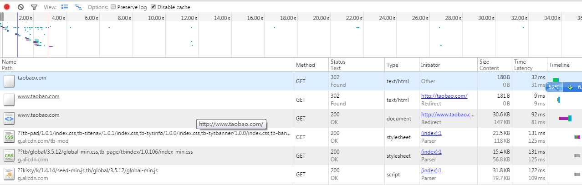Click the CSS icon for tb-pad index.css request

(x=9, y=137)
